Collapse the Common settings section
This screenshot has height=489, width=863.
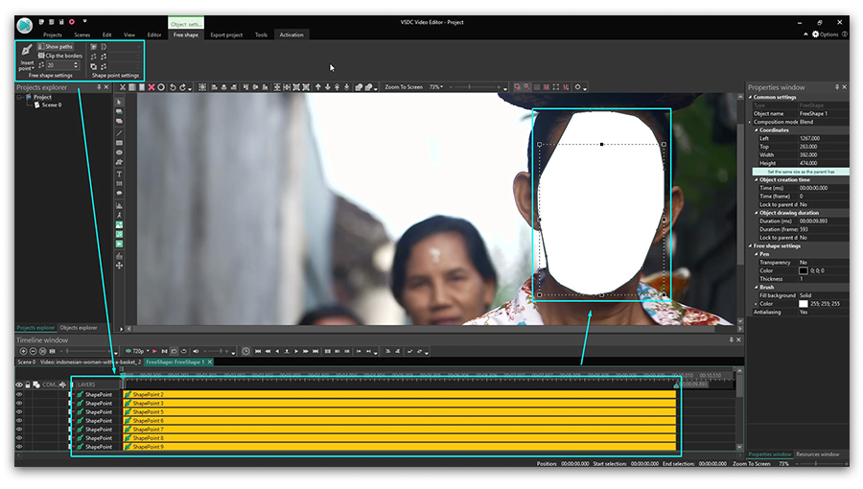[x=750, y=98]
